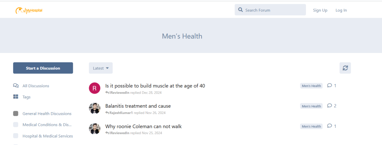The image size is (382, 145).
Task: Click the comment icon on the Ronnie Coleman thread
Action: coord(329,126)
